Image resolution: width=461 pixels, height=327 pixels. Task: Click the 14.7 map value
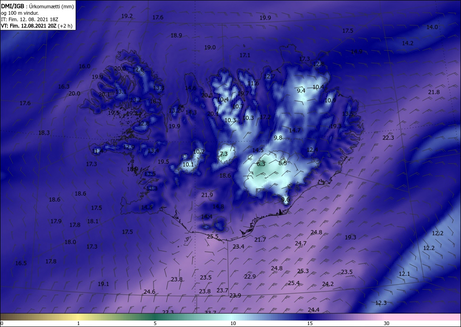295,130
